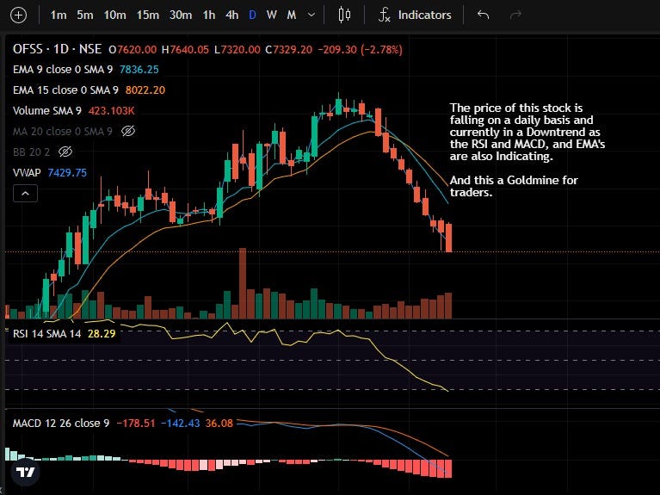Open the timeframe dropdown arrow
Viewport: 660px width, 495px height.
click(x=311, y=15)
